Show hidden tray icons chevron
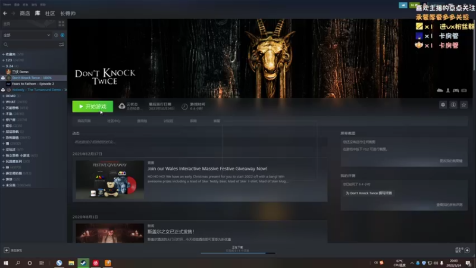Screen dimensions: 476x268 pos(412,263)
